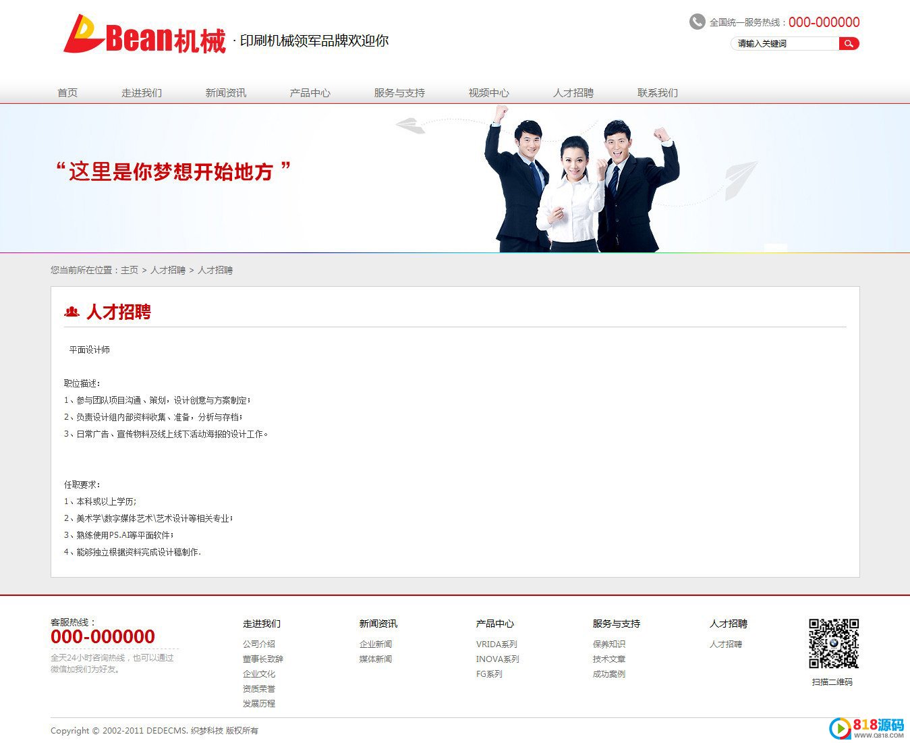Viewport: 910px width, 743px height.
Task: Click the Bean机械 logo
Action: tap(144, 35)
